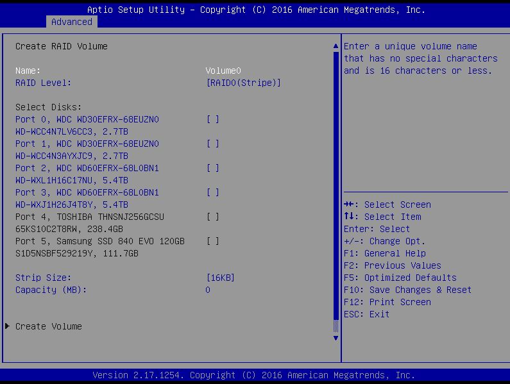Open the RAID Level dropdown RAID0(Stripe)
The image size is (510, 384).
(243, 83)
